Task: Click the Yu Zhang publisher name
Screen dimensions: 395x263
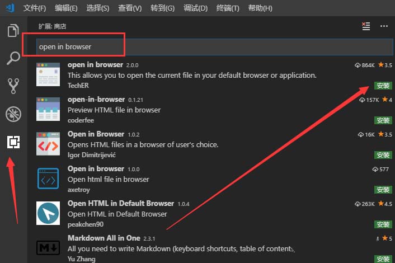Action: (81, 259)
